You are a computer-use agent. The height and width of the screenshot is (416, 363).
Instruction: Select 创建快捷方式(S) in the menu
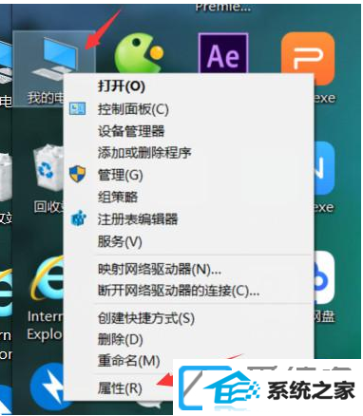(x=146, y=318)
